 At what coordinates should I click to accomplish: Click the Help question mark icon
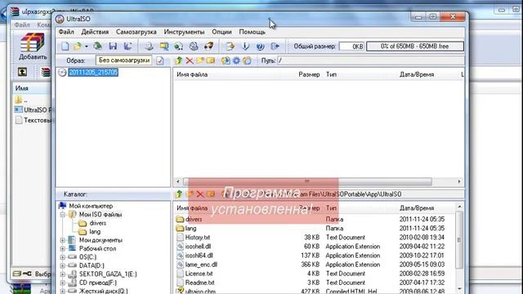click(x=260, y=46)
